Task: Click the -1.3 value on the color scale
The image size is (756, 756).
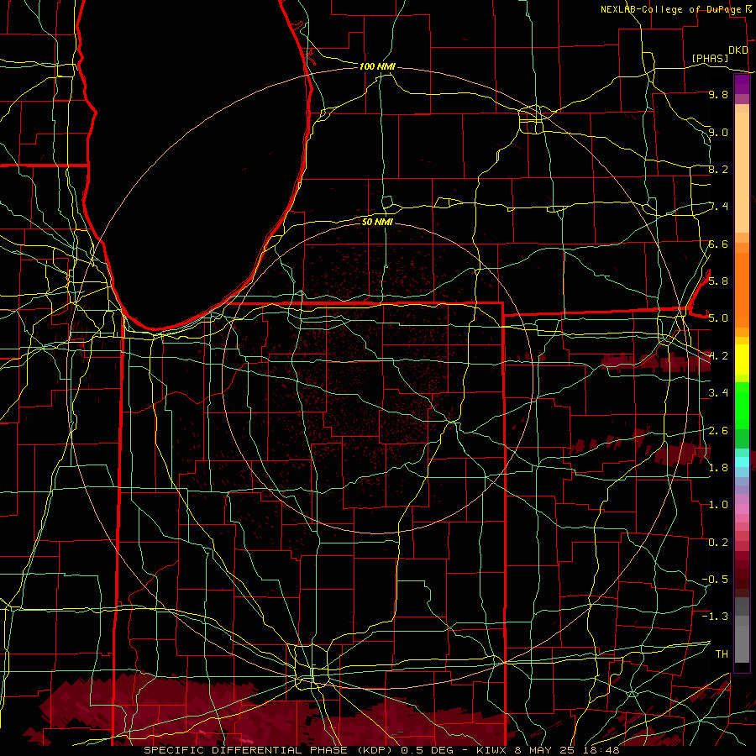Action: 715,617
